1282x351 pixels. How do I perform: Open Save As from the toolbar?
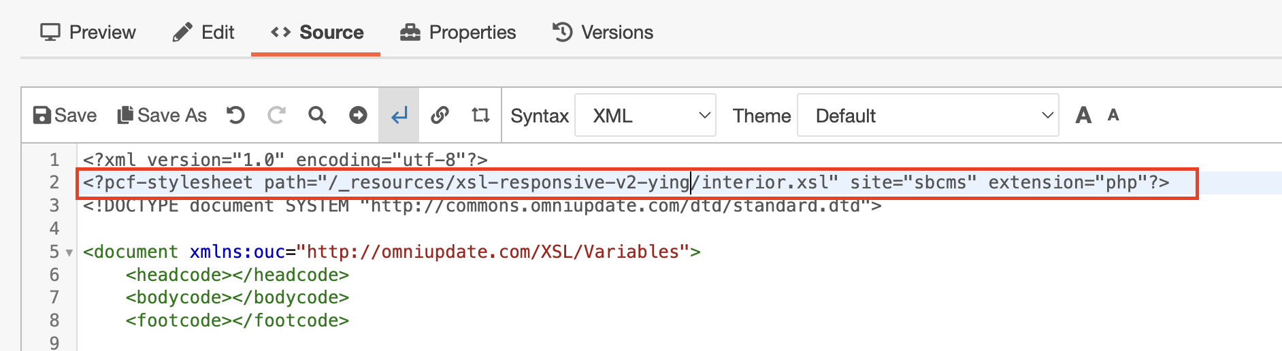click(162, 116)
